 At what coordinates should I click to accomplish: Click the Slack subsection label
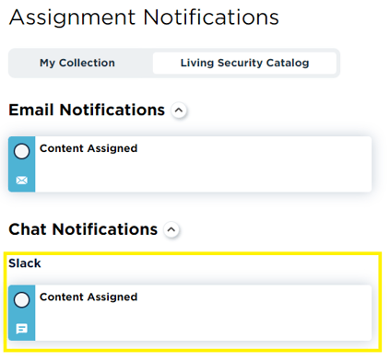pos(25,263)
